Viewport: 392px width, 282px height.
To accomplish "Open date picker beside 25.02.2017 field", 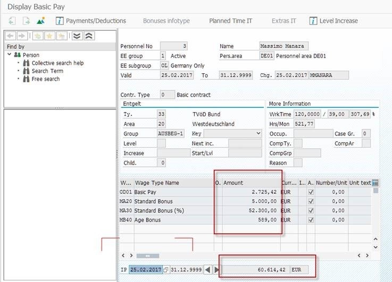I will point(166,270).
